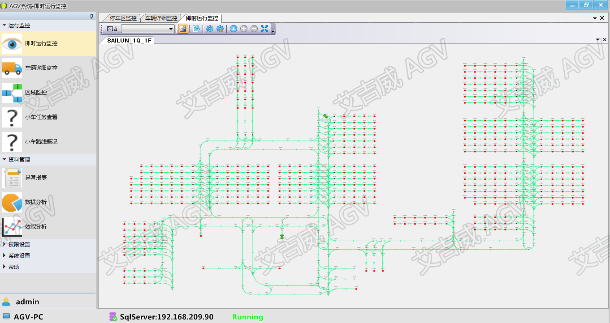The width and height of the screenshot is (610, 323).
Task: Toggle the background image toolbar button
Action: tap(183, 29)
